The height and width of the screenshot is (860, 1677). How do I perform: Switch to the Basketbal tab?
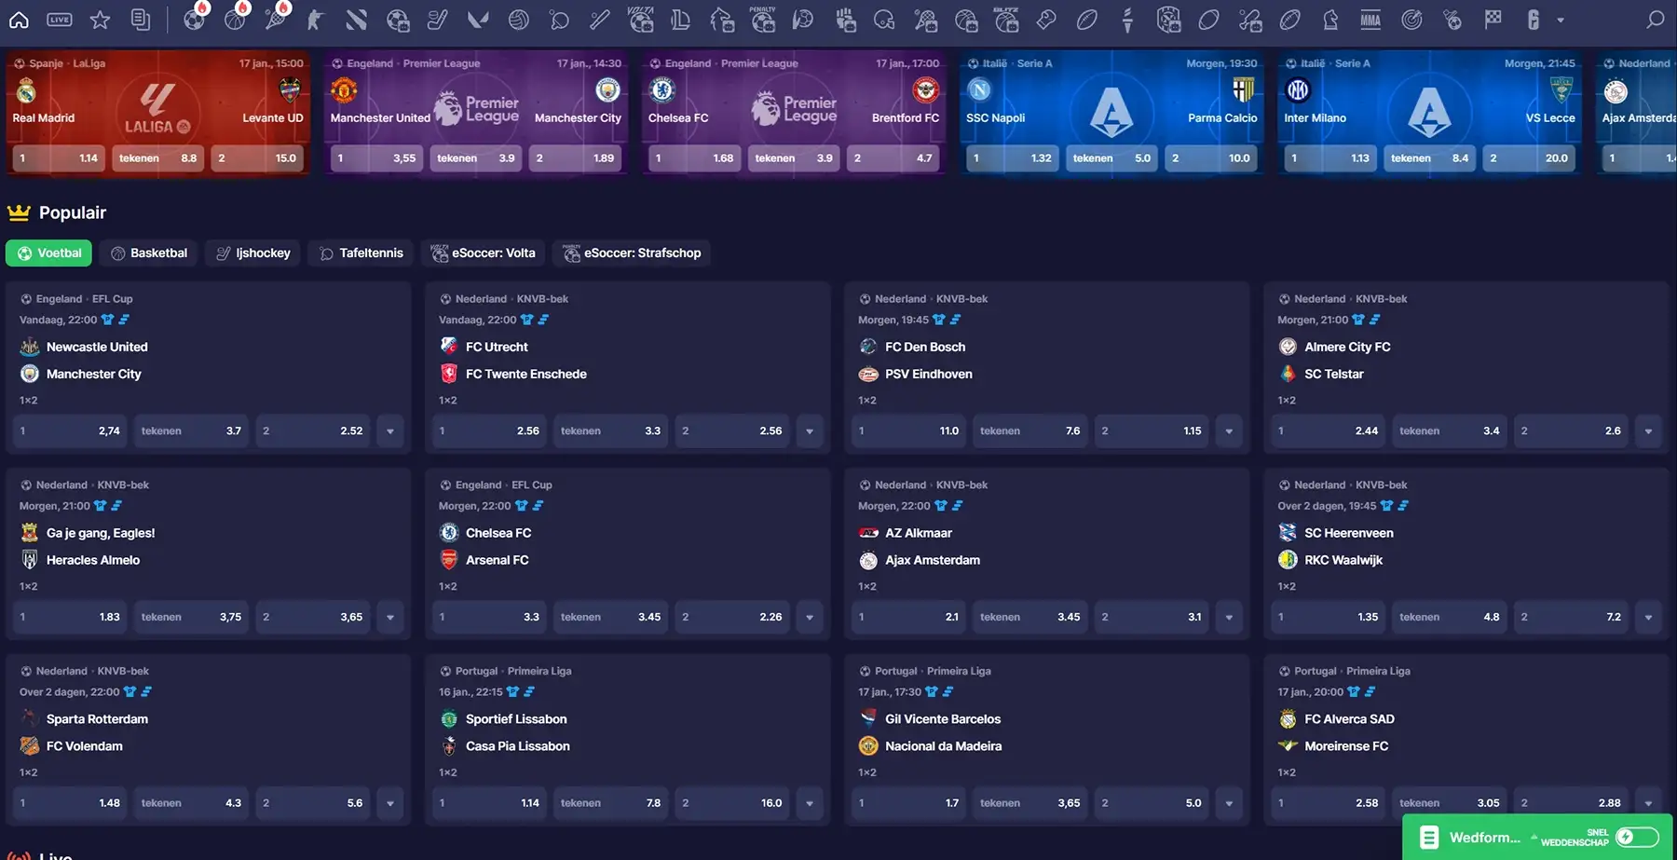click(x=149, y=253)
